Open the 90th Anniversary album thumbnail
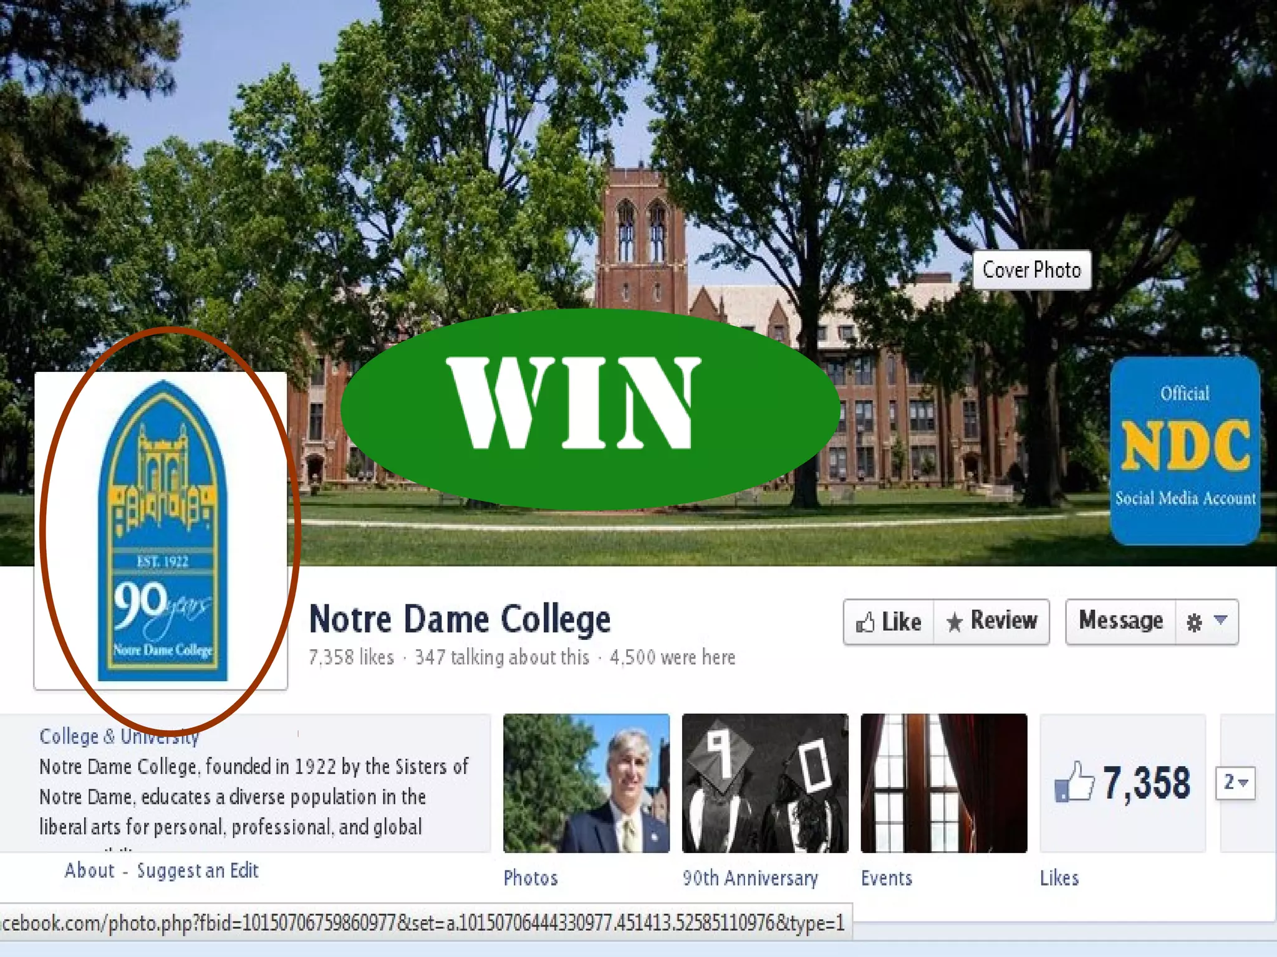This screenshot has width=1277, height=957. pyautogui.click(x=765, y=783)
